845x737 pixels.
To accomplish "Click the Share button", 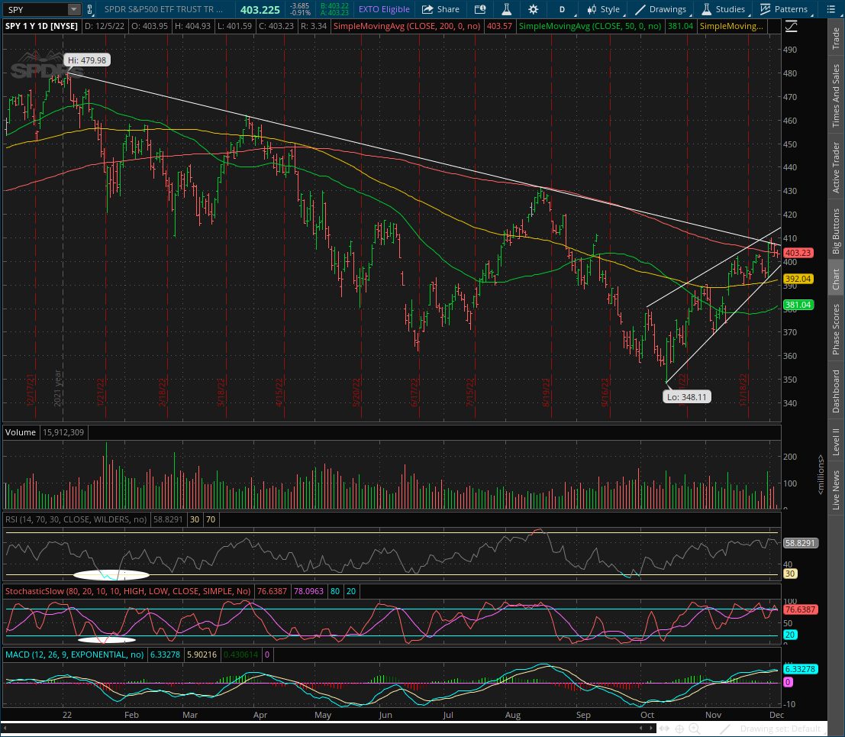I will click(440, 9).
